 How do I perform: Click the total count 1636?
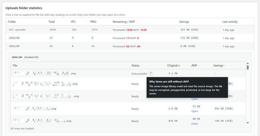pos(53,30)
